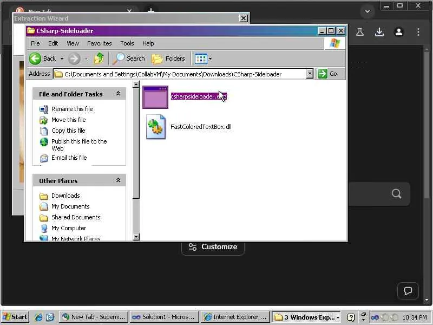The image size is (433, 325).
Task: Open the Views button in toolbar
Action: click(x=201, y=58)
